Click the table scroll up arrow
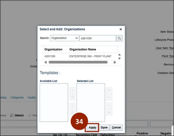The width and height of the screenshot is (174, 136). (x=119, y=55)
